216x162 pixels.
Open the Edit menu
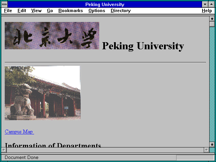pos(22,11)
